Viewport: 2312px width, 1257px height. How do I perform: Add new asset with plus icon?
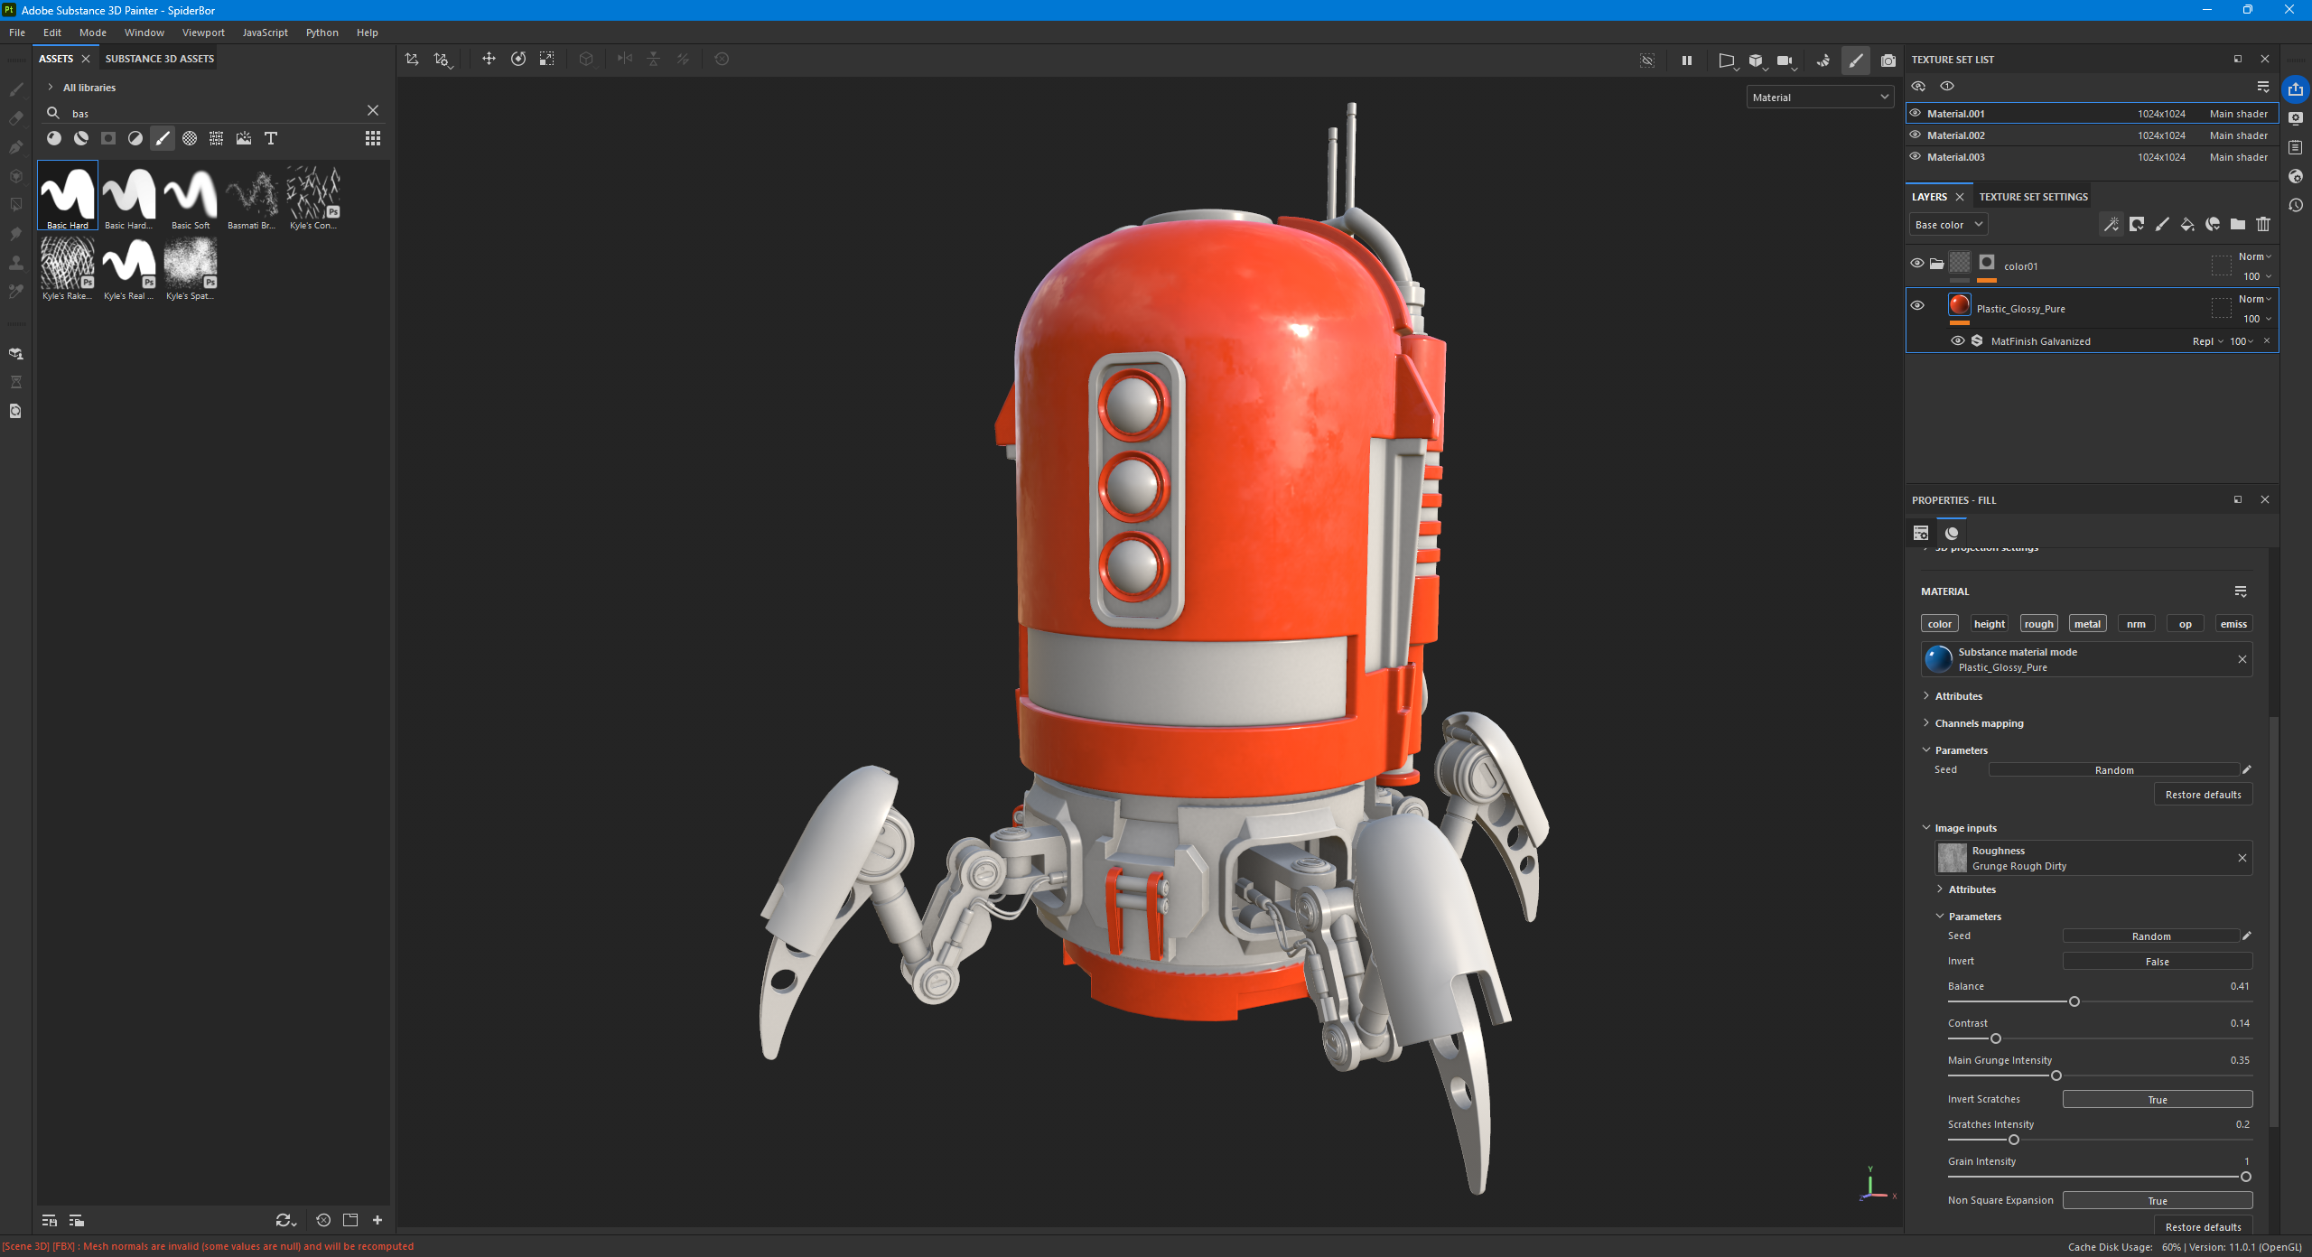point(378,1220)
